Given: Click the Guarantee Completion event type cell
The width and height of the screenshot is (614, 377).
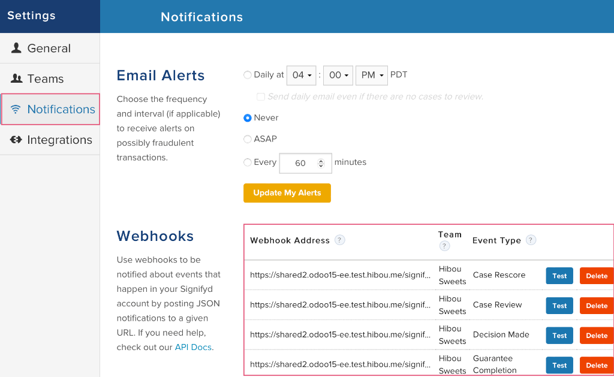Looking at the screenshot, I should (495, 364).
